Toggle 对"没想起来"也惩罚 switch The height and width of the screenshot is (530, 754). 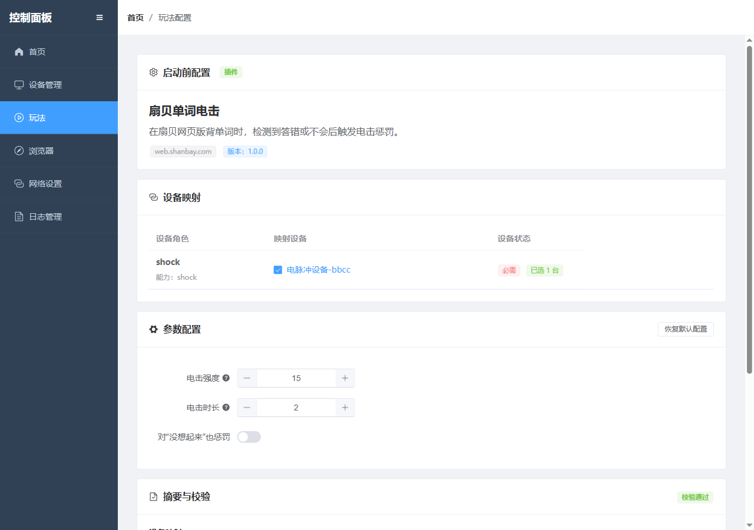[x=249, y=437]
